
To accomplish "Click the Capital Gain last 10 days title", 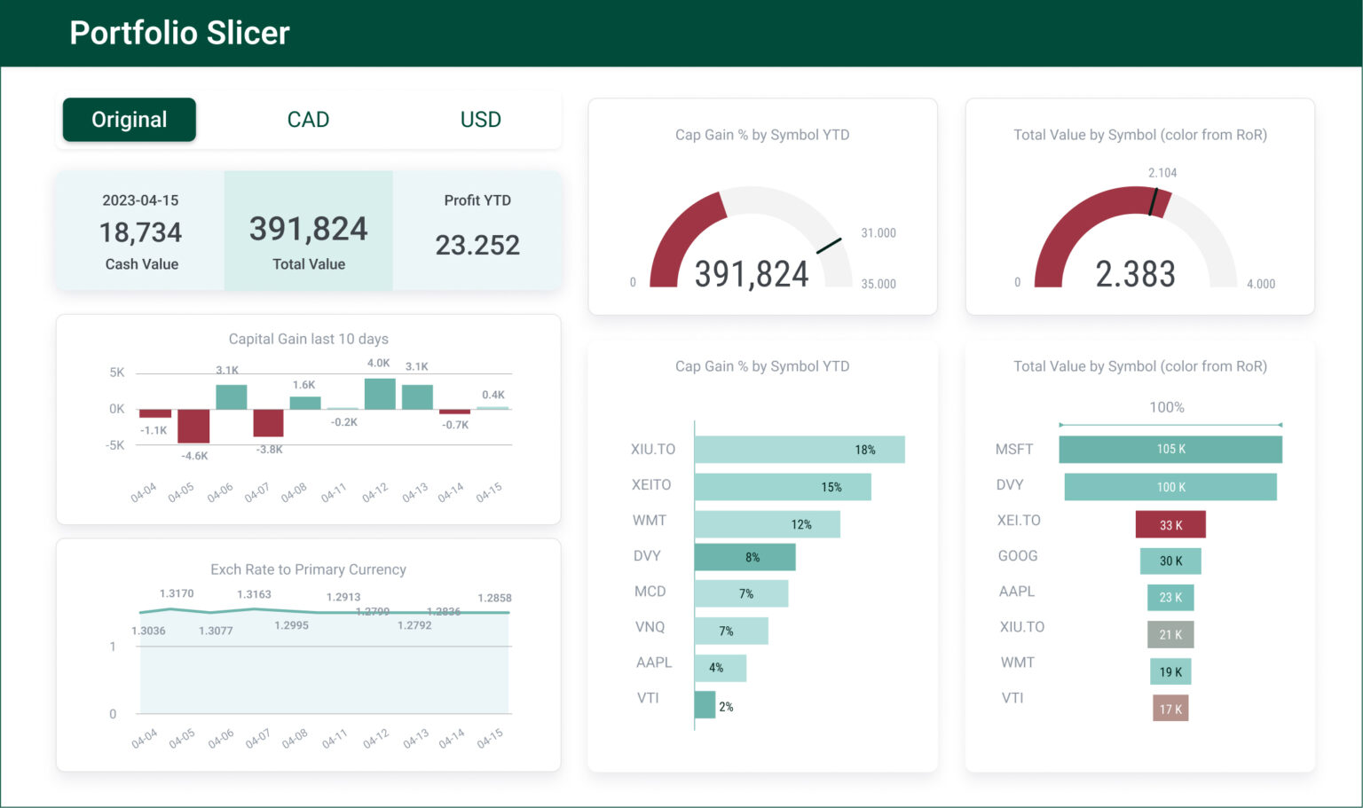I will pos(308,339).
